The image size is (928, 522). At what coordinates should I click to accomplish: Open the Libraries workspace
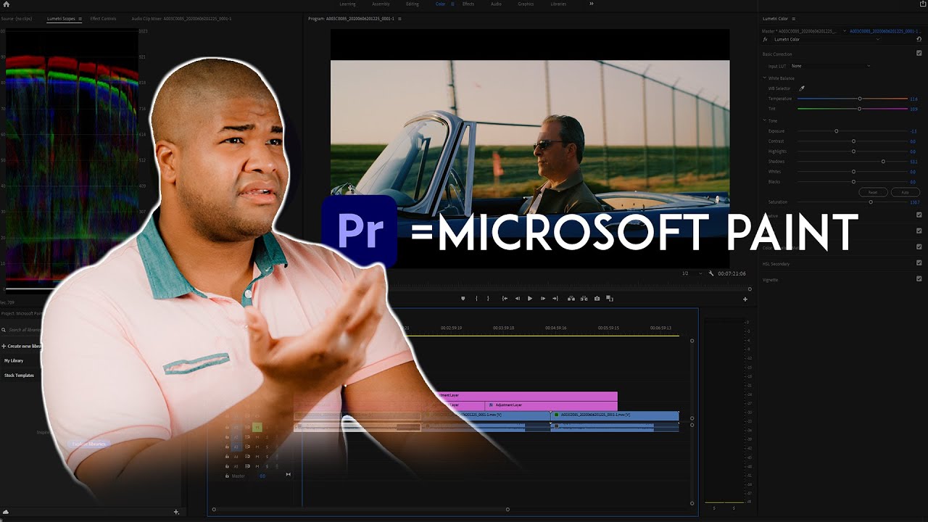[x=558, y=4]
